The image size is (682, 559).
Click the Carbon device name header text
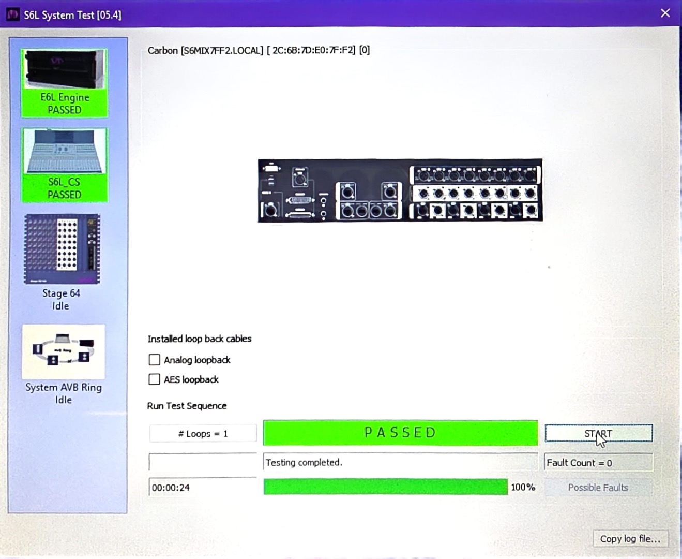click(259, 50)
